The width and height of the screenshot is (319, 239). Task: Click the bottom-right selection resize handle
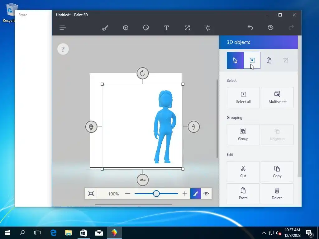(183, 169)
